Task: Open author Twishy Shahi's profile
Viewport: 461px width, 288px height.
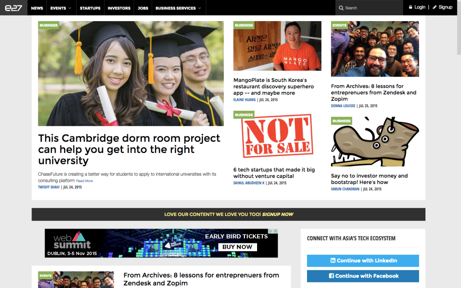Action: tap(49, 187)
